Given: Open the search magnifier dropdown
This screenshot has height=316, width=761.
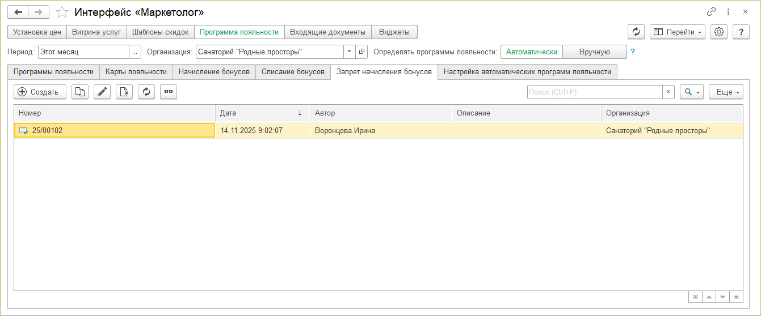Looking at the screenshot, I should pyautogui.click(x=692, y=92).
